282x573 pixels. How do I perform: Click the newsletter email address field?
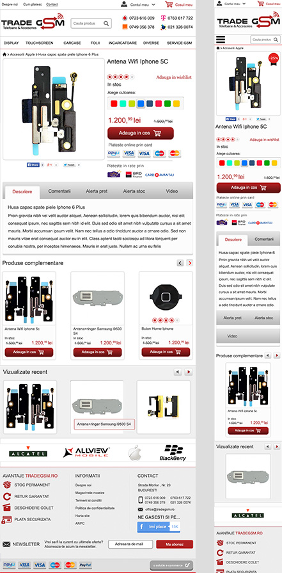130,544
